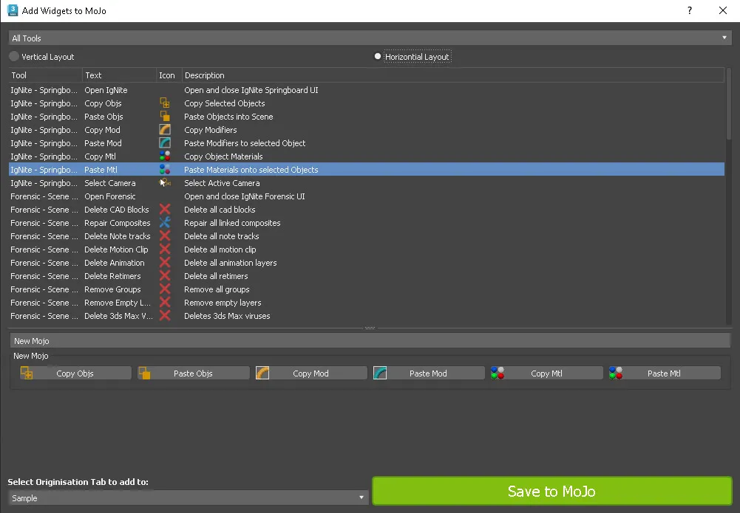
Task: Click the Paste Mod icon in the list row
Action: coord(165,142)
